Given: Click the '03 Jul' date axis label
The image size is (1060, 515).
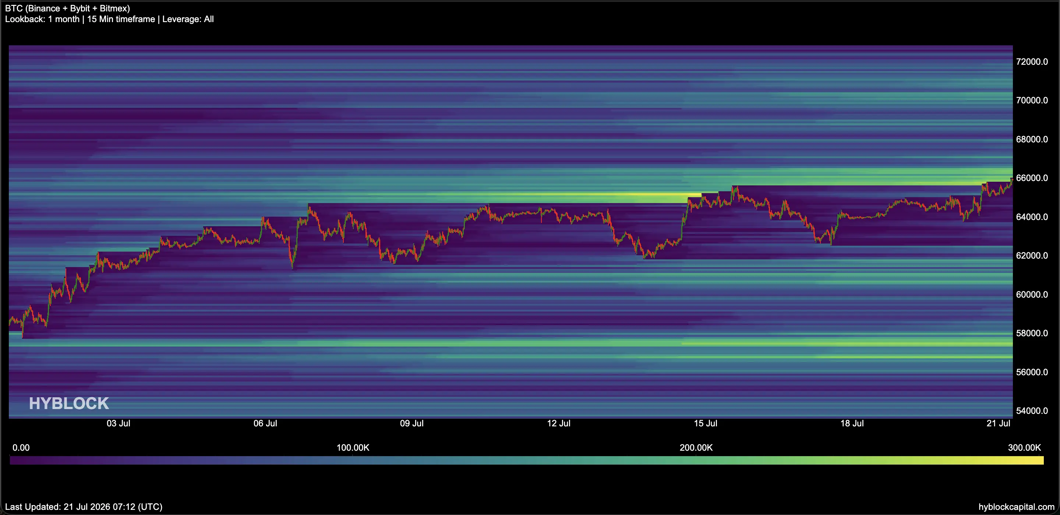Looking at the screenshot, I should [119, 423].
